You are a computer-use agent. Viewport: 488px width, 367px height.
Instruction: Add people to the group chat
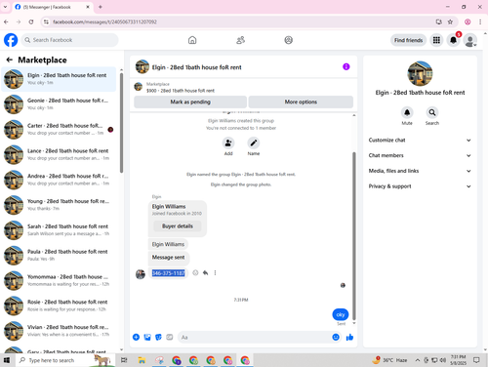(228, 143)
